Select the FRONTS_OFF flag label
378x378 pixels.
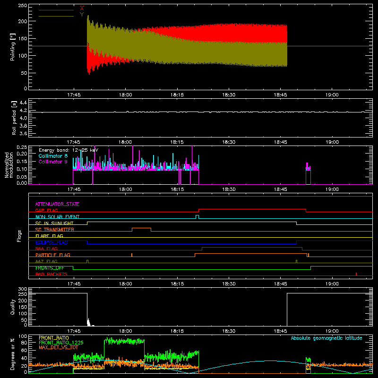pyautogui.click(x=50, y=268)
